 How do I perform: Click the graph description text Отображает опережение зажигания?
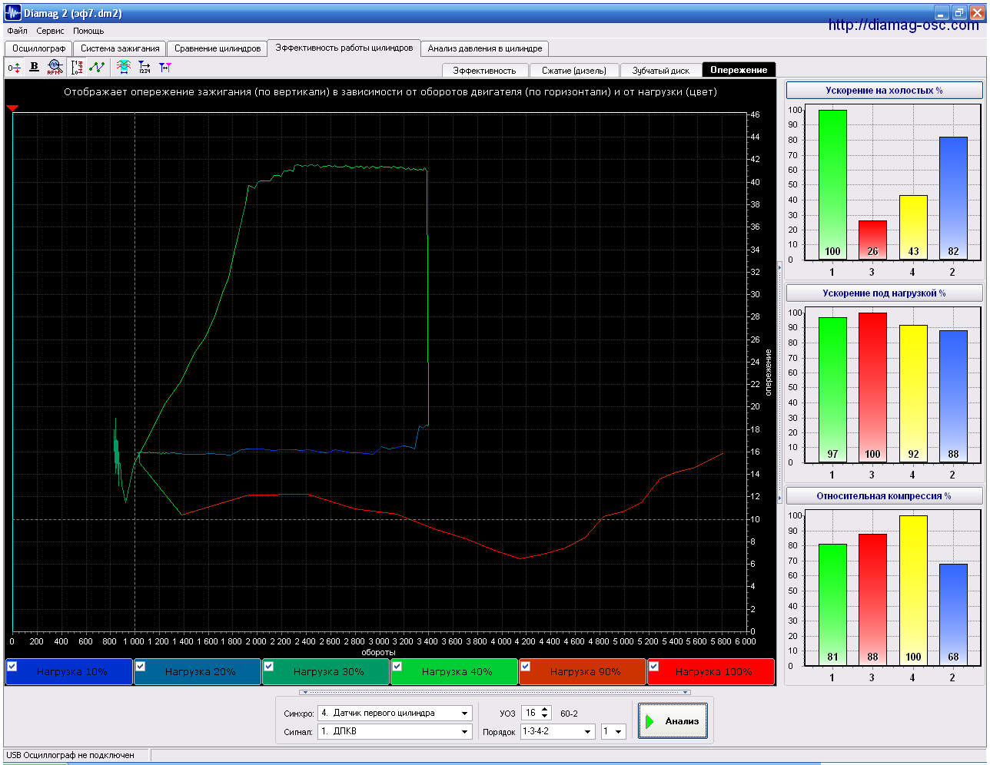390,92
